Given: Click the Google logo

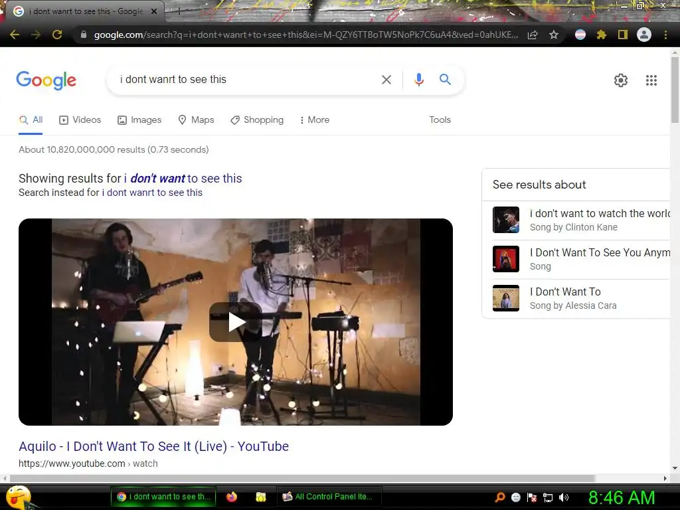Looking at the screenshot, I should coord(46,80).
